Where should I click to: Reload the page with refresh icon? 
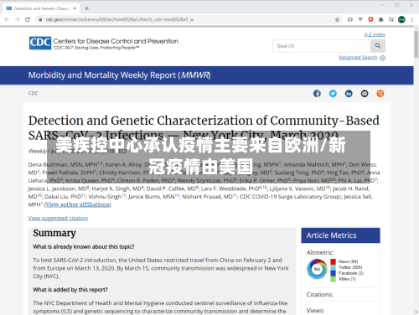28,19
